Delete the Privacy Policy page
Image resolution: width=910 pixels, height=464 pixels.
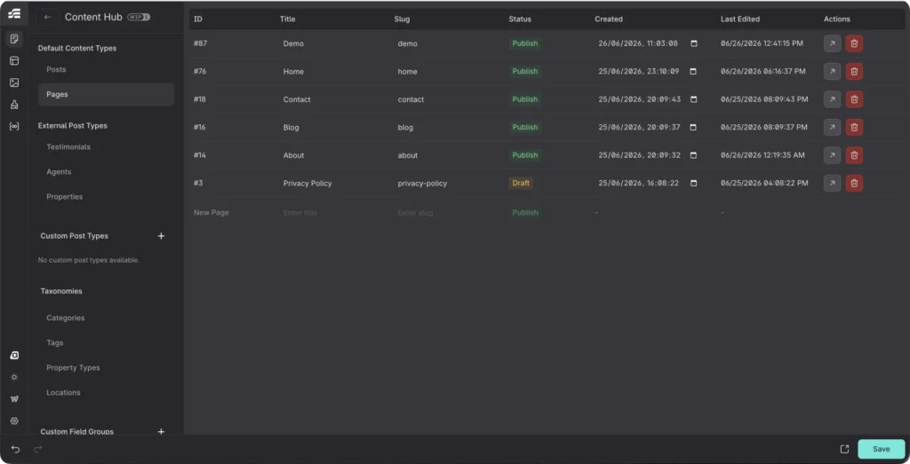pos(854,183)
